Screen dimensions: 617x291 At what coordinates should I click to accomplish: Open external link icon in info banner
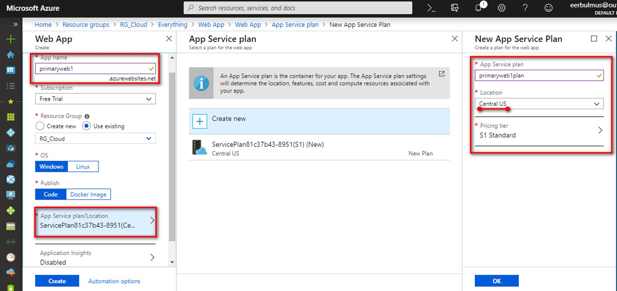click(442, 74)
